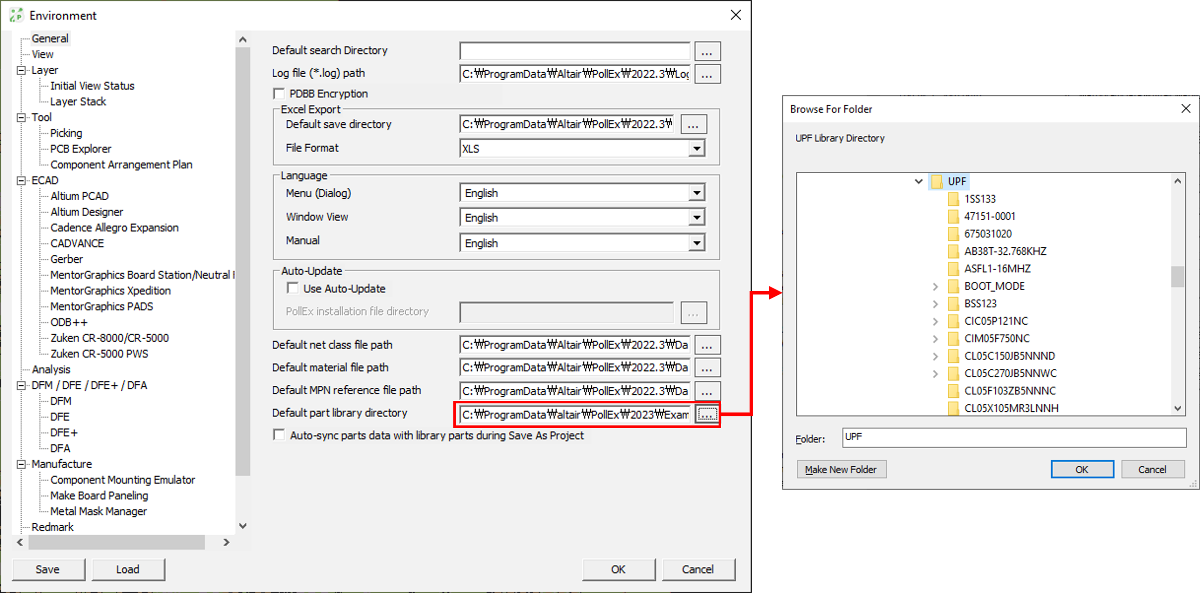
Task: Browse for Default search Directory
Action: pyautogui.click(x=707, y=52)
